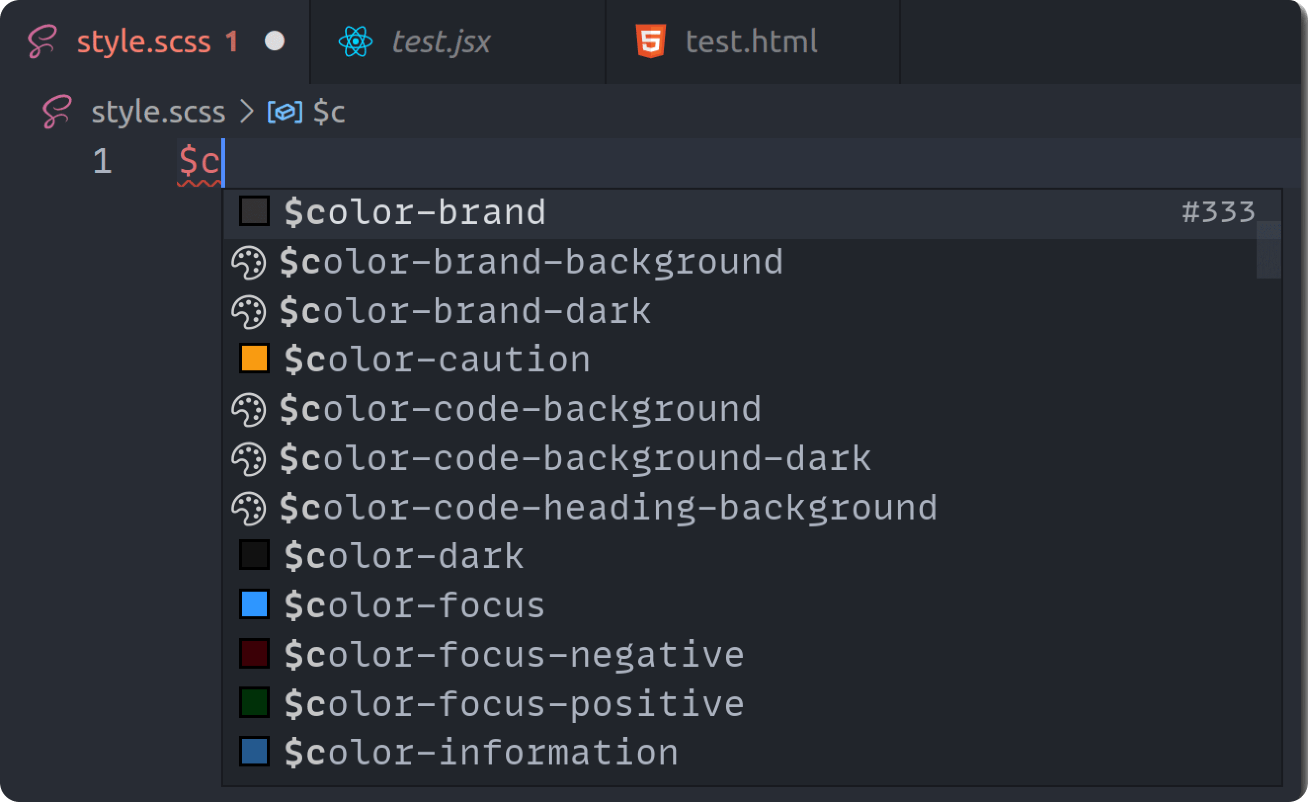This screenshot has height=802, width=1308.
Task: Click the dark red swatch beside $color-focus-negative
Action: (254, 653)
